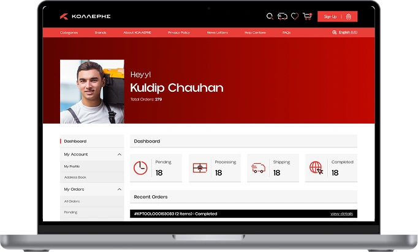This screenshot has height=252, width=418.
Task: Open the English (US) language selector
Action: pos(344,32)
